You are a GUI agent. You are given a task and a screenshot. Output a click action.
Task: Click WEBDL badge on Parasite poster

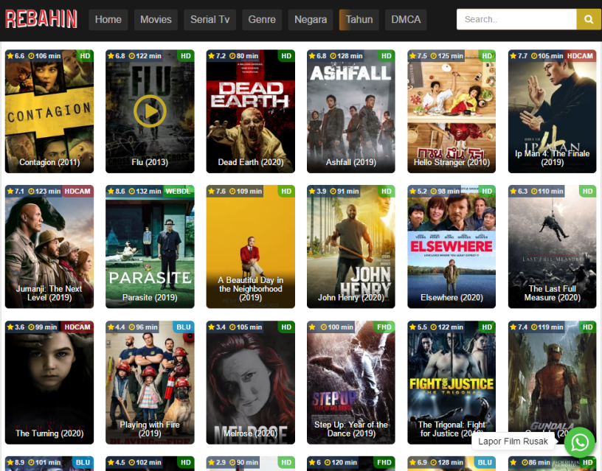pos(179,192)
